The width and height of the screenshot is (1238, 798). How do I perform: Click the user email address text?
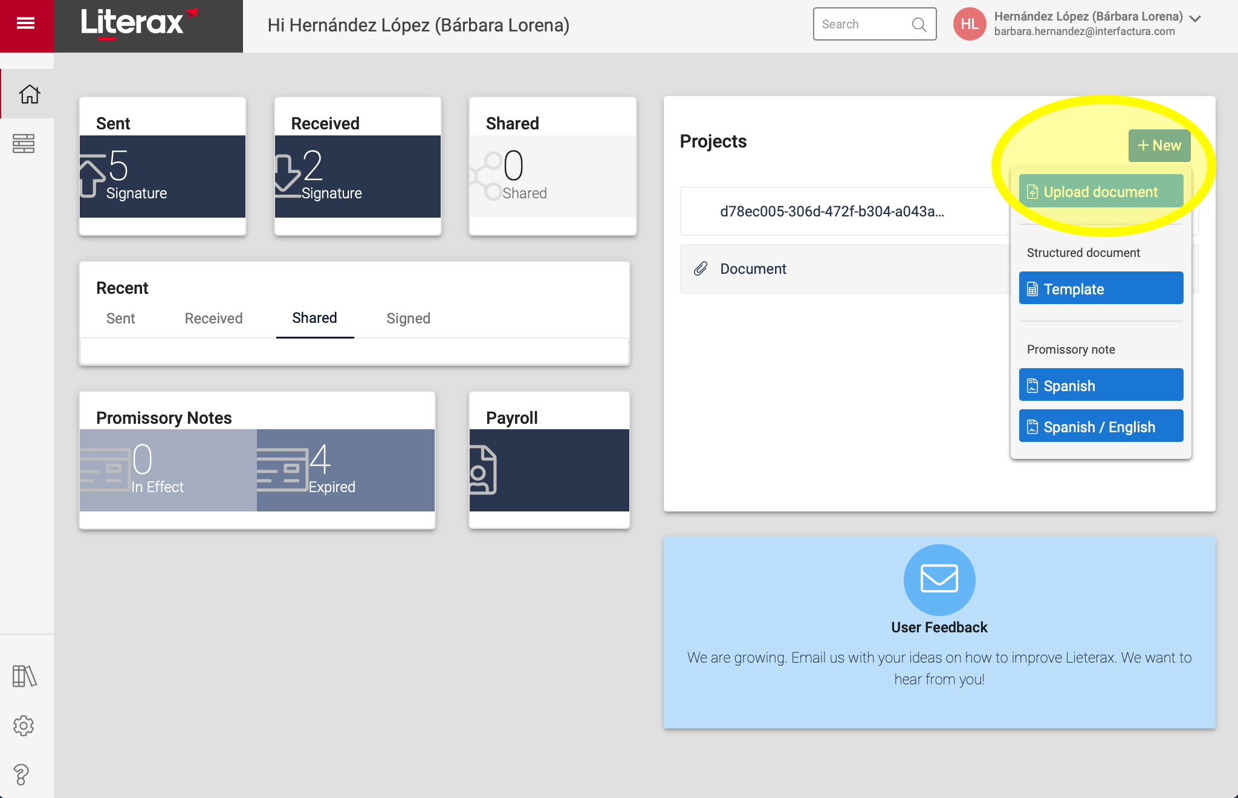[1084, 31]
